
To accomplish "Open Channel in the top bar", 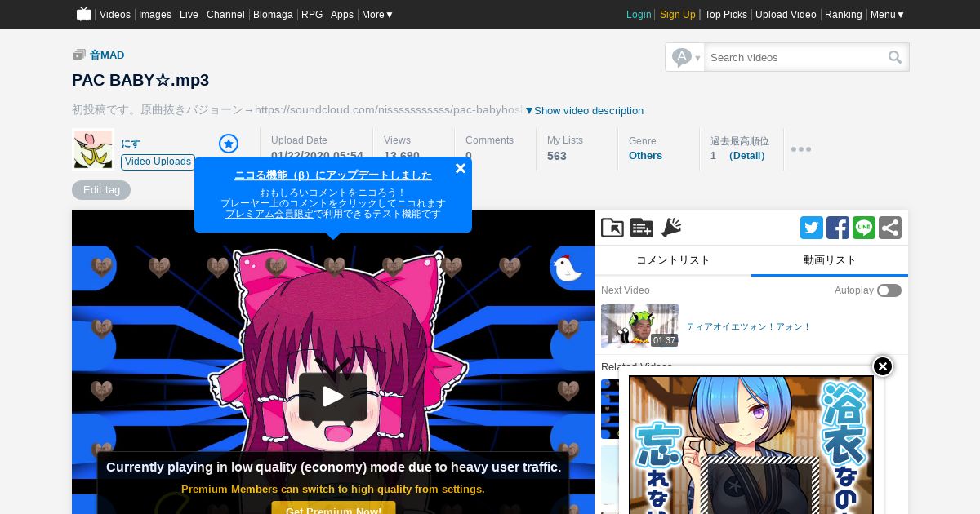I will [225, 15].
